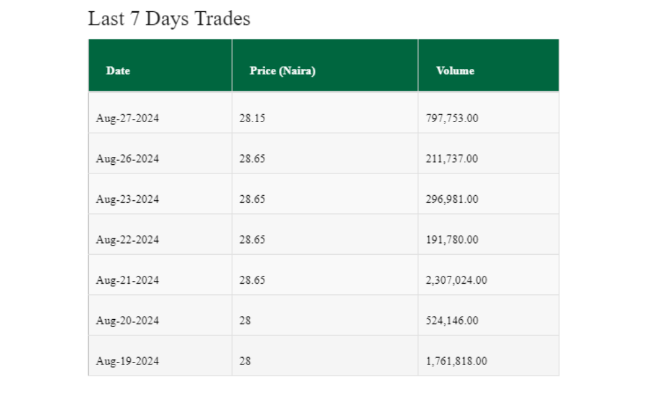Click the Aug-20-2024 date cell
658x394 pixels.
tap(128, 320)
